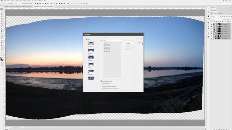The image size is (232, 130).
Task: Click Align right edges in options bar
Action: pos(48,4)
